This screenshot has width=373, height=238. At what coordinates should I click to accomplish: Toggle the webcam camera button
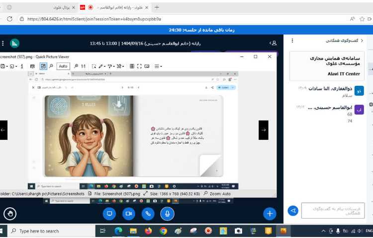coord(128,214)
